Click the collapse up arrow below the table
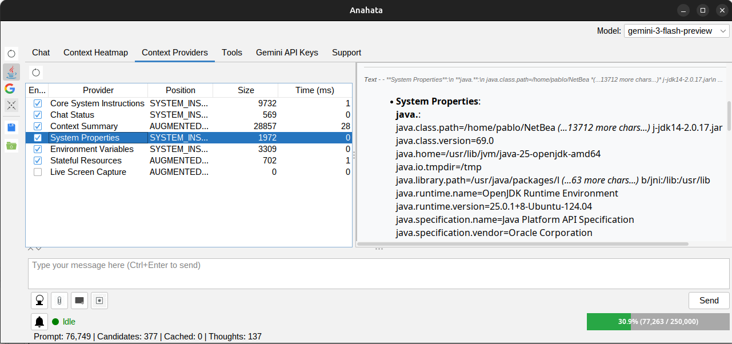This screenshot has height=344, width=732. click(31, 249)
